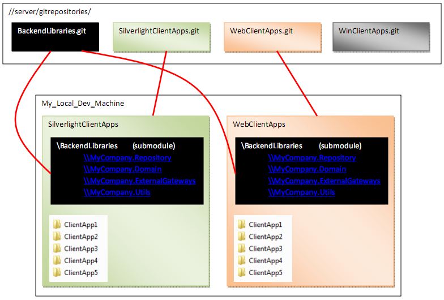444x300 pixels.
Task: Click ClientApp2 folder icon under SilverlightClientApps
Action: (x=57, y=237)
